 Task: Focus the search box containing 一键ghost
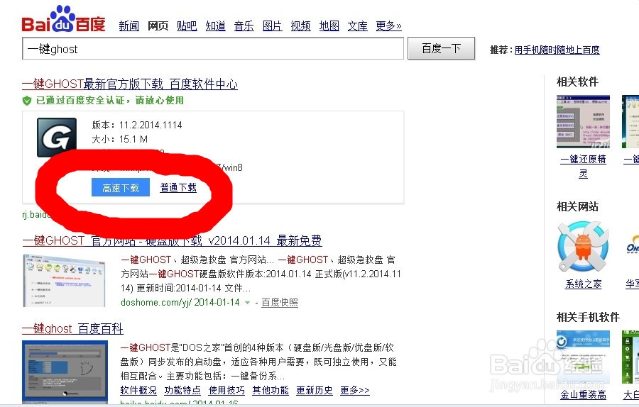(x=213, y=48)
